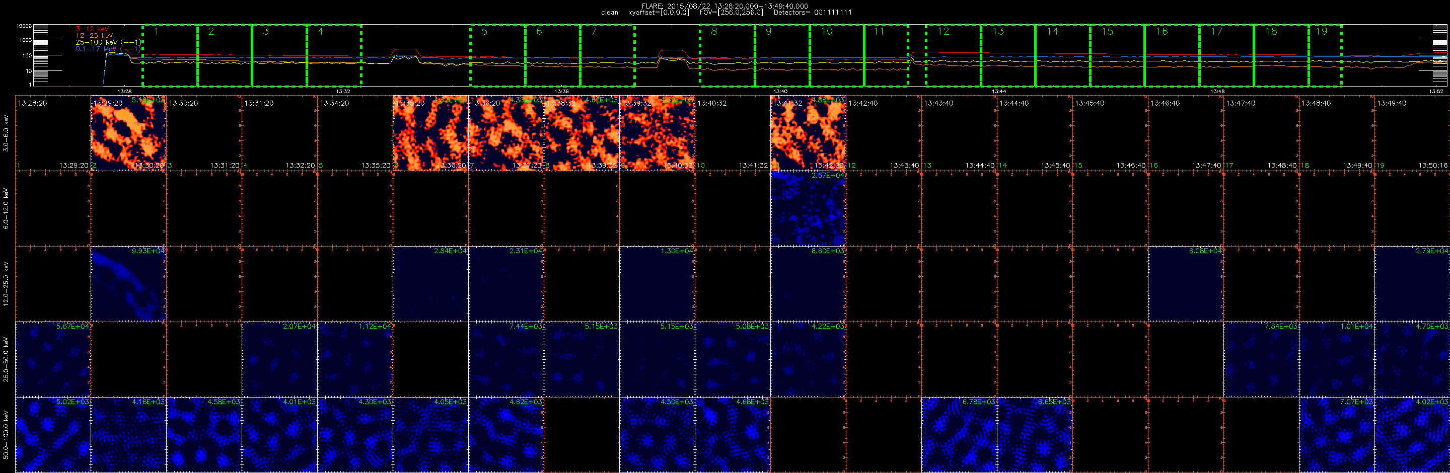Click the red '3-12 keV' legend label
This screenshot has width=1450, height=473.
coord(92,29)
